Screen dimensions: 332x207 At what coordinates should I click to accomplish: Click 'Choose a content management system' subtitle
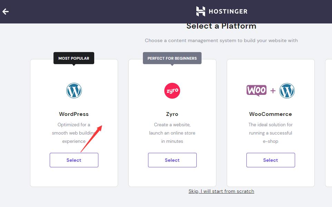coord(221,40)
